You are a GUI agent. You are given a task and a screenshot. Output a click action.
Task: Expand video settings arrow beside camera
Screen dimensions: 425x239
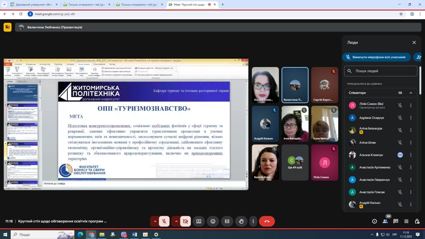click(x=176, y=221)
